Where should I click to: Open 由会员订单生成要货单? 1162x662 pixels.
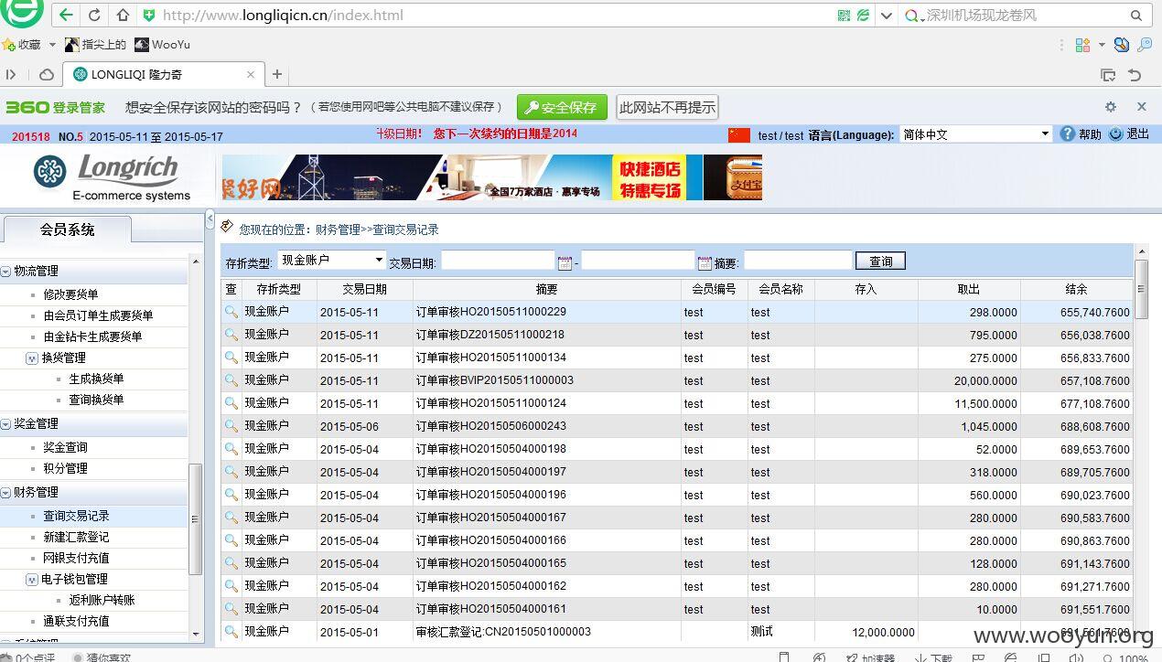point(98,315)
